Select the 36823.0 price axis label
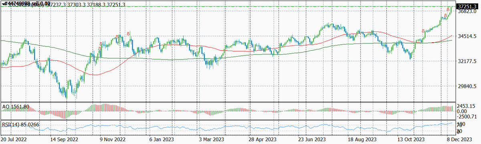Screen dimensions: 481x144 [x=467, y=11]
